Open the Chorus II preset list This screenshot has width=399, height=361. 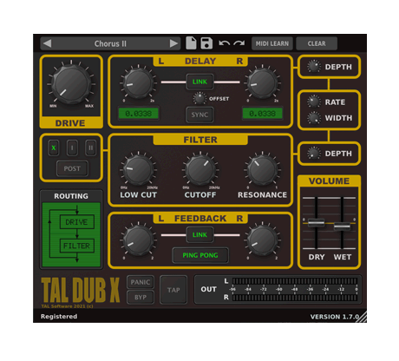pyautogui.click(x=110, y=43)
